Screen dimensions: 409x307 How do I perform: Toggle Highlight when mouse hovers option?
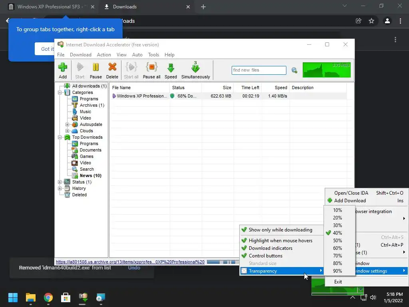pyautogui.click(x=281, y=240)
